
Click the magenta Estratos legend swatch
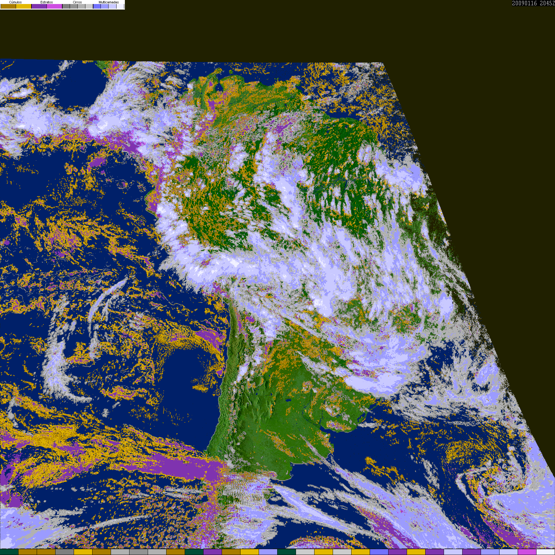pyautogui.click(x=55, y=6)
